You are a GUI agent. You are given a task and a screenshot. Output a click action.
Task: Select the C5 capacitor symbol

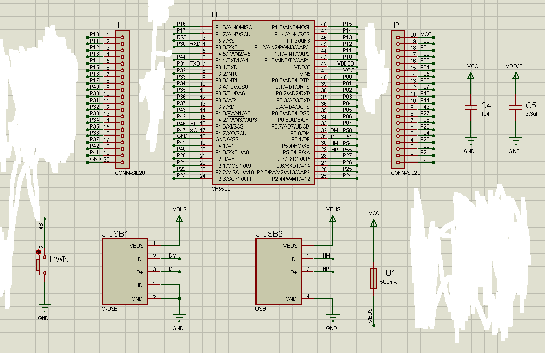click(x=516, y=107)
